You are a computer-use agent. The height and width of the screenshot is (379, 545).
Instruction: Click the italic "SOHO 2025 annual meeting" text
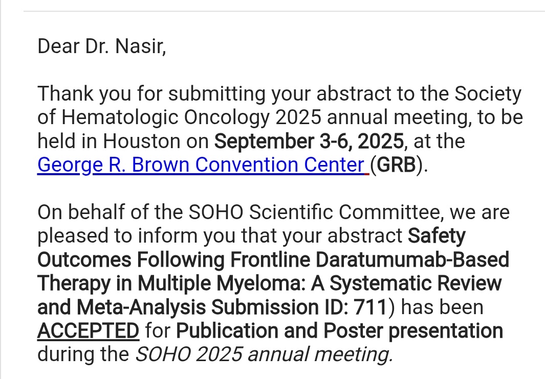[x=264, y=354]
